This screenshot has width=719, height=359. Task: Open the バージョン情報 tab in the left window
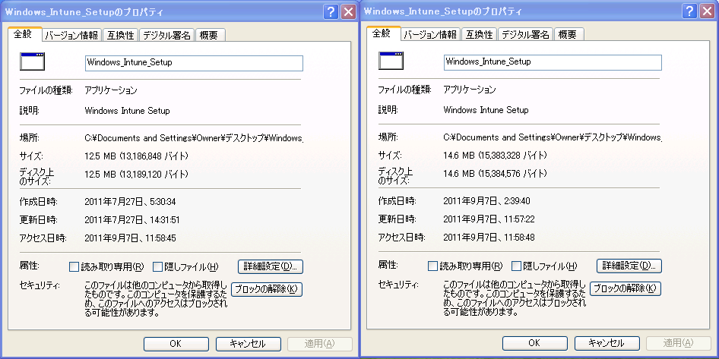coord(71,35)
